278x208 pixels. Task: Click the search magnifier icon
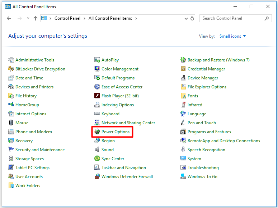(x=267, y=18)
